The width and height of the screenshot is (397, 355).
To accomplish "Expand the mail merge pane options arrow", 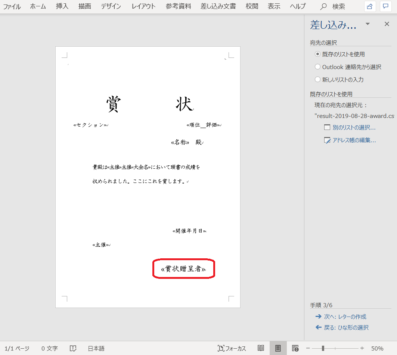I will pos(367,24).
